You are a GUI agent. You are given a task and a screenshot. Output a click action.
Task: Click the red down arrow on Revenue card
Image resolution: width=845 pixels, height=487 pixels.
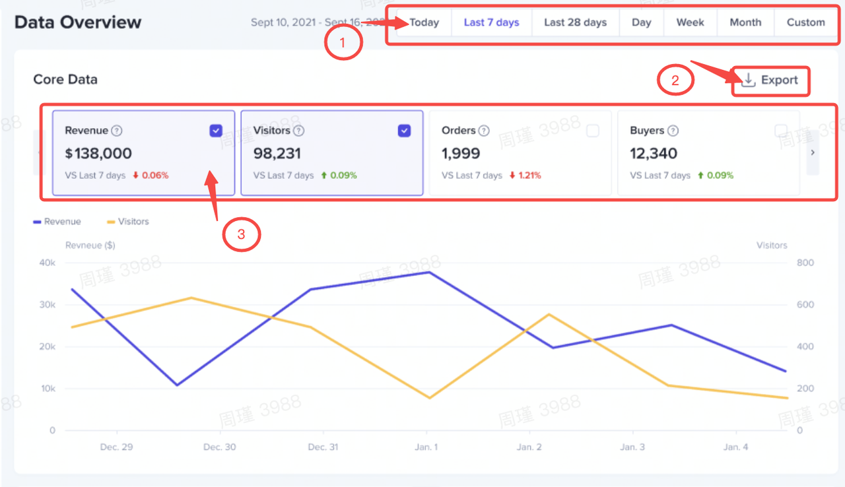(135, 176)
